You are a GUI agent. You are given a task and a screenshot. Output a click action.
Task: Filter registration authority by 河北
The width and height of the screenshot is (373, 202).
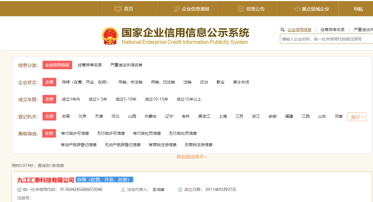pos(116,116)
